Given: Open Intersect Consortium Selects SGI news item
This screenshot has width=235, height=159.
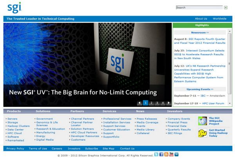Looking at the screenshot, I should 199,54.
